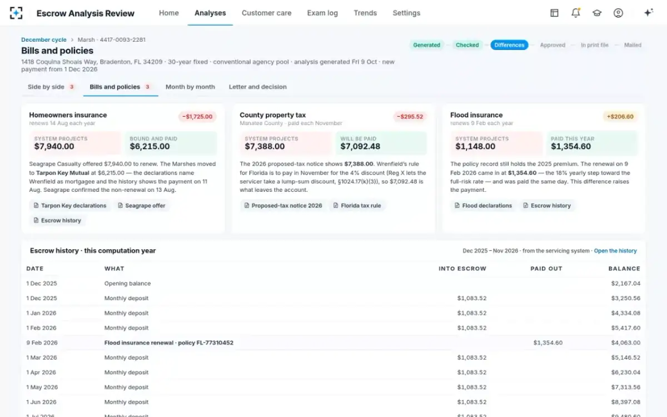Screen dimensions: 667x417
Task: Select the Generated workflow step
Action: (x=426, y=45)
